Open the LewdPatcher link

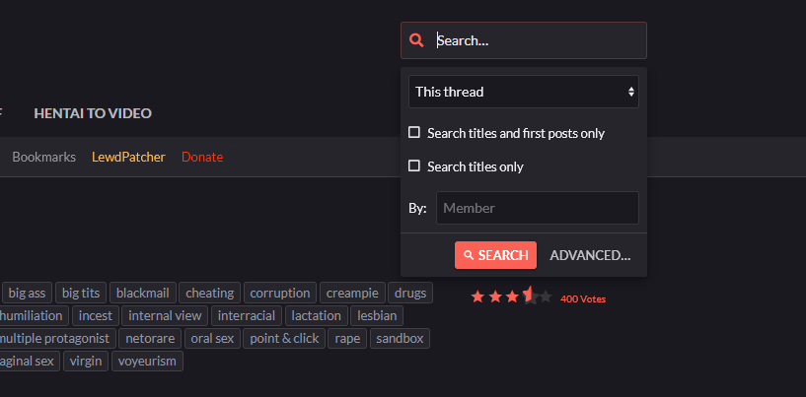click(128, 157)
